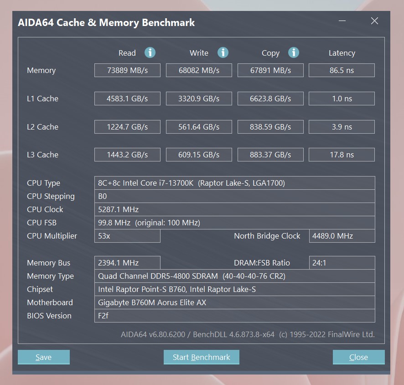Screen dimensions: 404x385
Task: Click the info icon next to Copy
Action: pos(294,52)
